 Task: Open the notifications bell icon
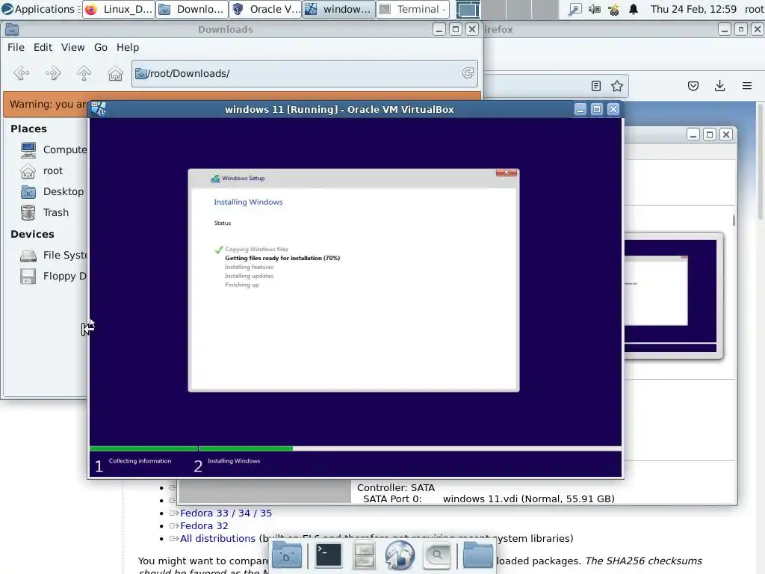634,9
